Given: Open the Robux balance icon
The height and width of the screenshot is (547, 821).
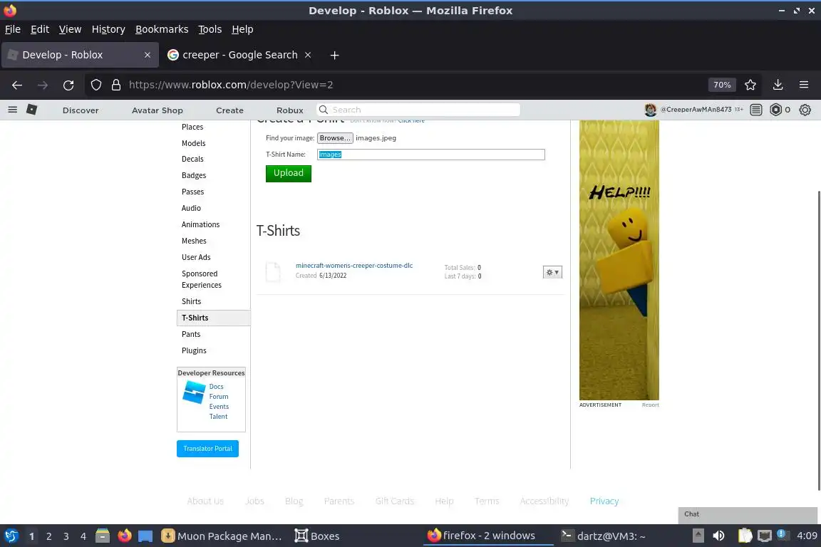Looking at the screenshot, I should pyautogui.click(x=776, y=110).
